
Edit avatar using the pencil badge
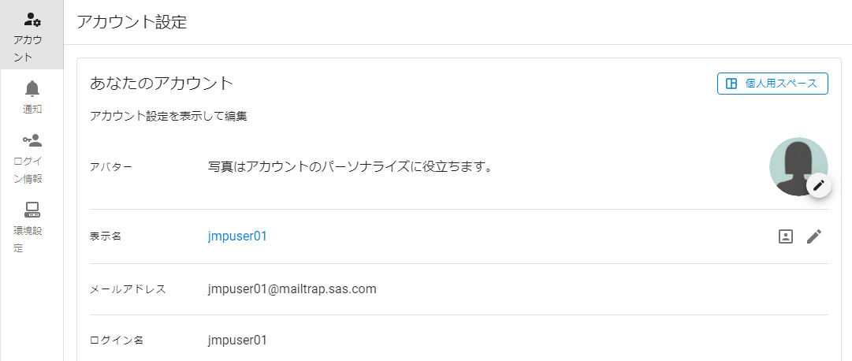pyautogui.click(x=819, y=185)
